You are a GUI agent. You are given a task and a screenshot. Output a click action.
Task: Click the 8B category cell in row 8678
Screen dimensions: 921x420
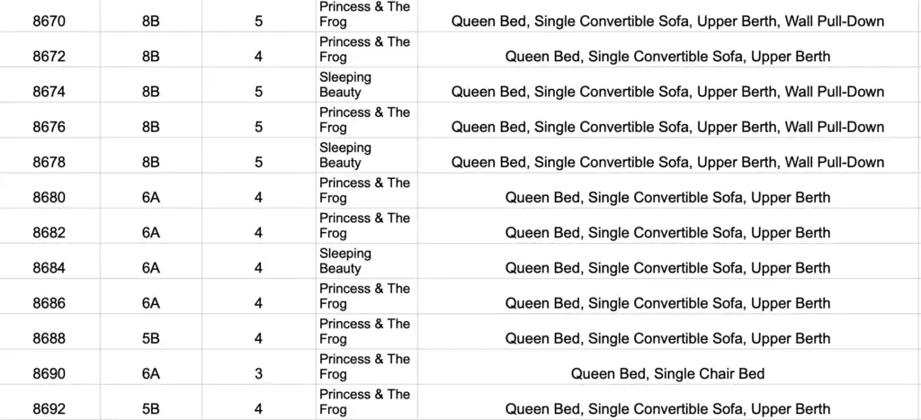[150, 163]
